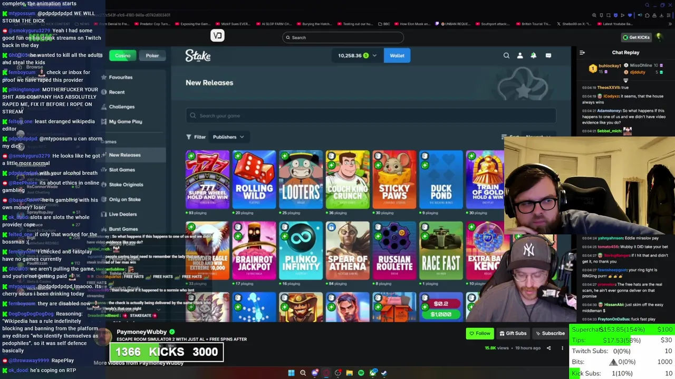Focus the Kick top Search field
The width and height of the screenshot is (675, 379).
[x=343, y=37]
